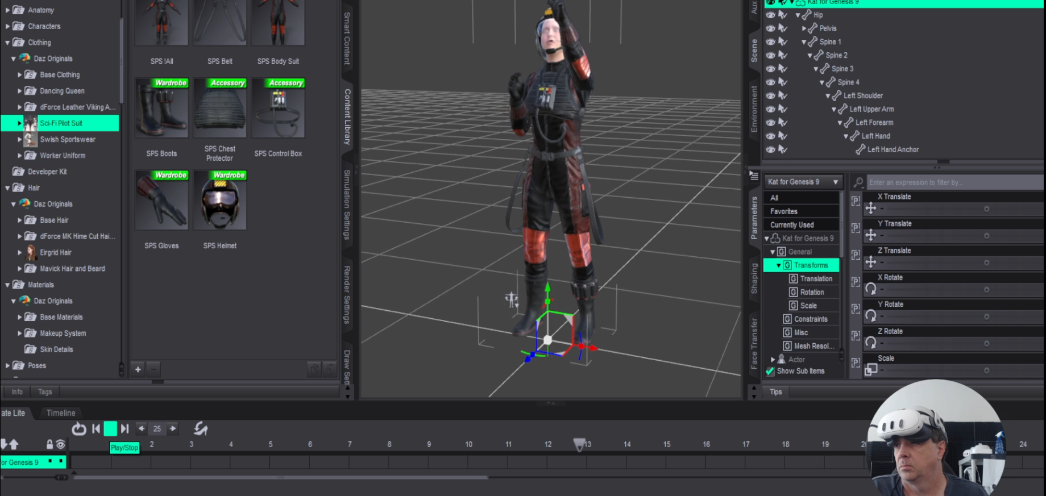
Task: Open the Parameters pane options menu icon
Action: [754, 176]
